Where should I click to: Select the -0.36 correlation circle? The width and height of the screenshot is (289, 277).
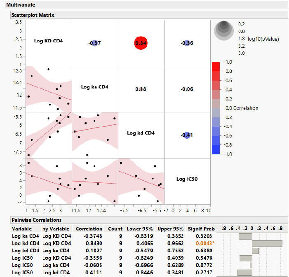click(x=187, y=43)
